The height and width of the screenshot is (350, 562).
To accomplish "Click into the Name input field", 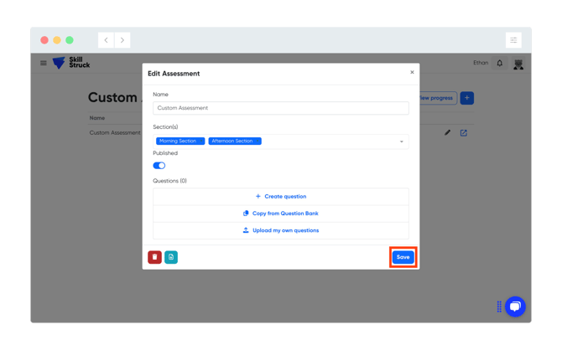I will (281, 108).
